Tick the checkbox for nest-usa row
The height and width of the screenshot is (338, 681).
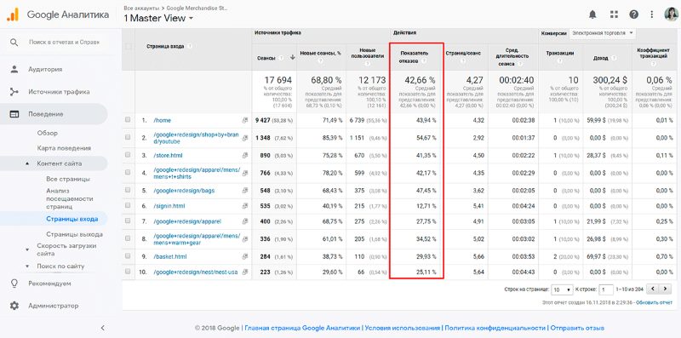coord(128,271)
